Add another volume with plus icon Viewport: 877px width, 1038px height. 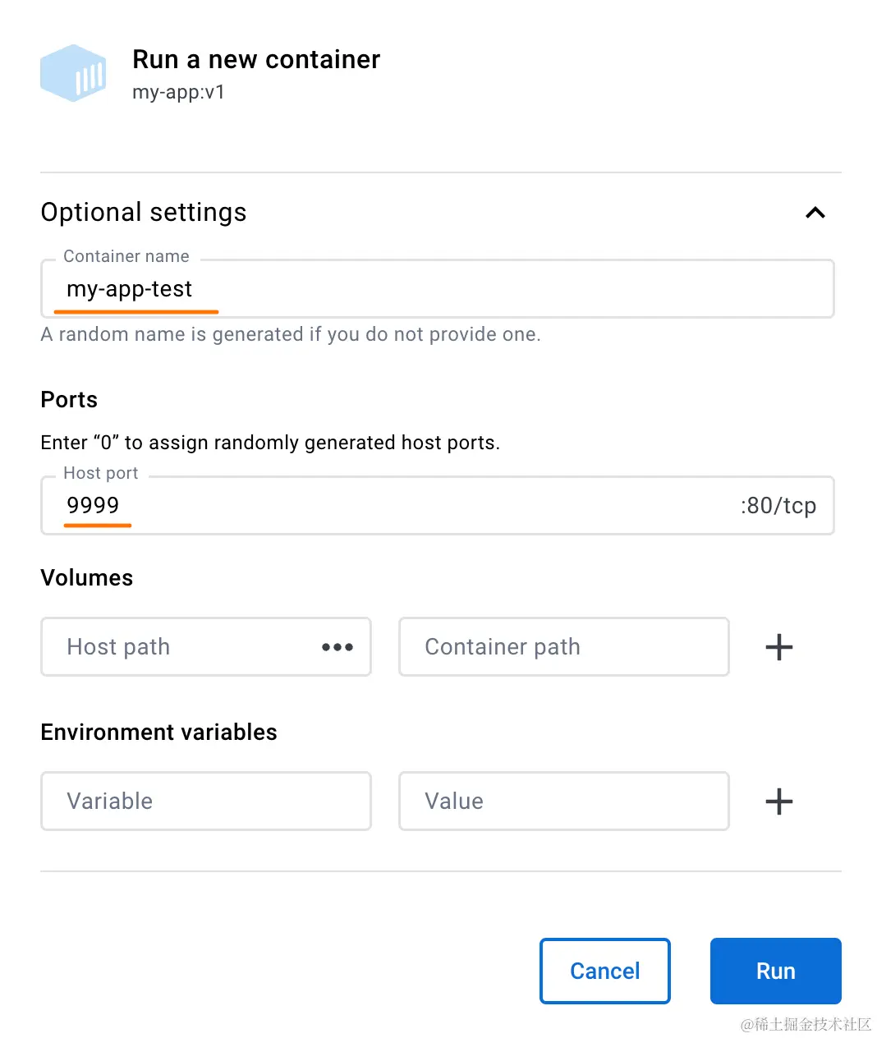[x=778, y=647]
